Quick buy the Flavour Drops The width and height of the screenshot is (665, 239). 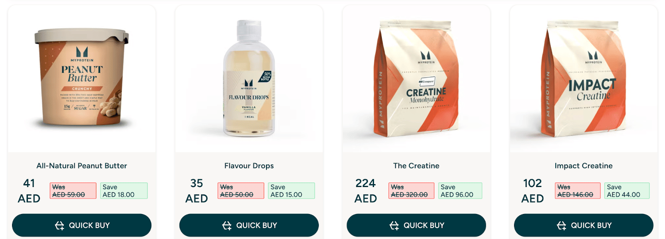249,225
